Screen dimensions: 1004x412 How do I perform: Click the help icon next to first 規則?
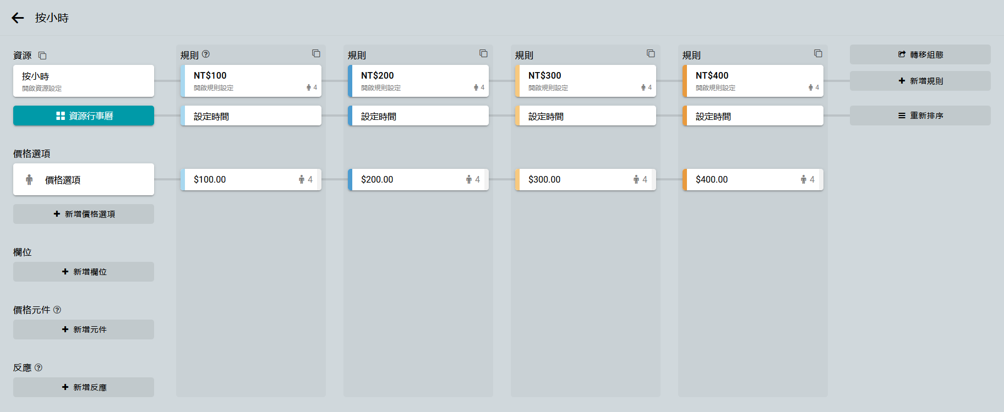pos(206,54)
